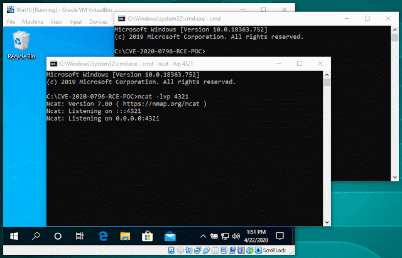
Task: Close the rear cmd.exe window
Action: click(388, 18)
